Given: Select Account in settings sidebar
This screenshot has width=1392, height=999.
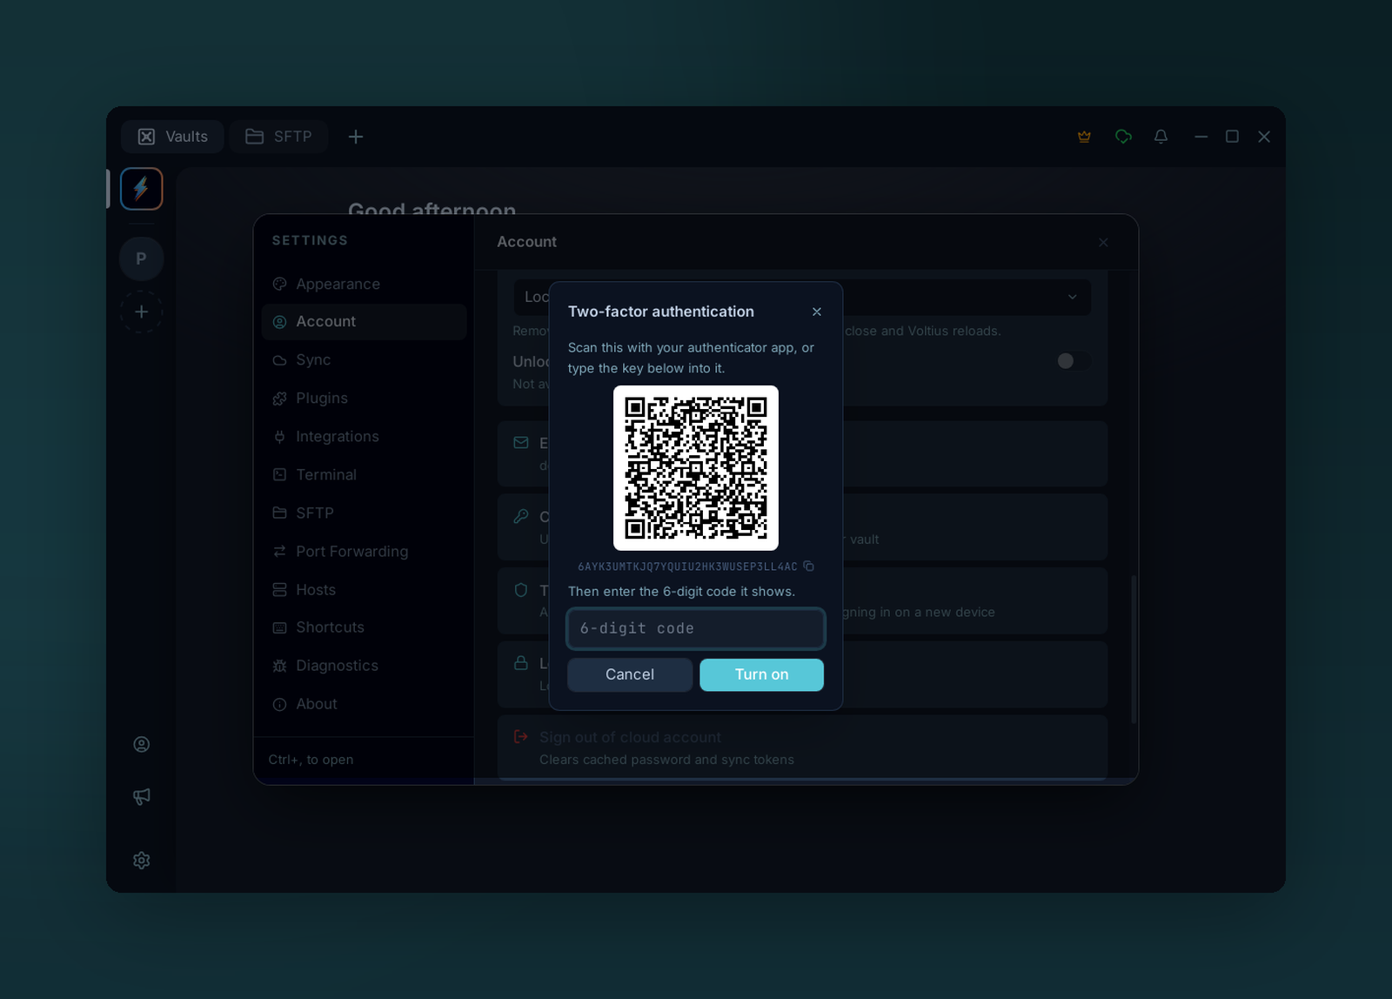Looking at the screenshot, I should pyautogui.click(x=364, y=322).
